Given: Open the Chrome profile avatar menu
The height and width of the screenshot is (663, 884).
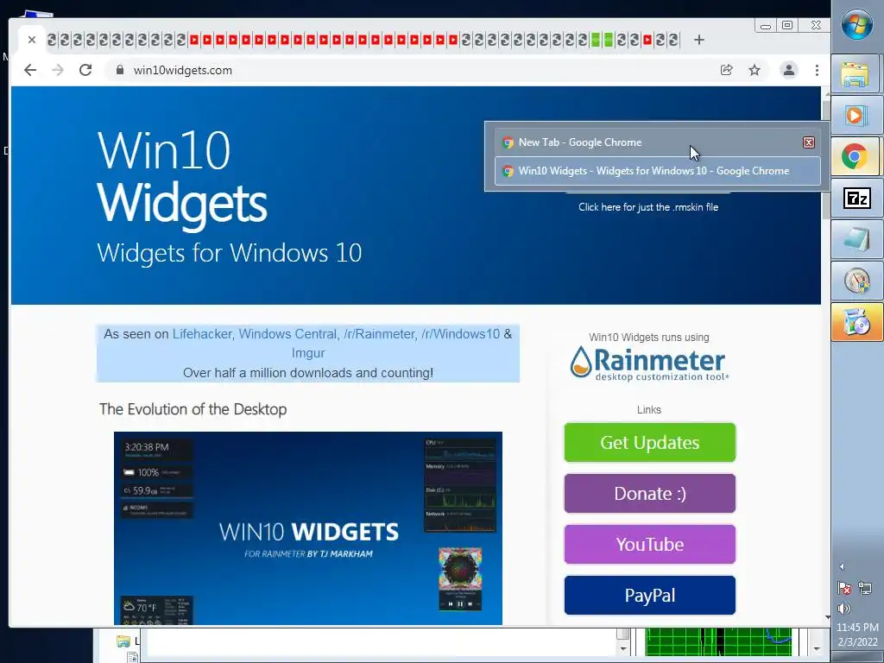Looking at the screenshot, I should click(x=789, y=70).
